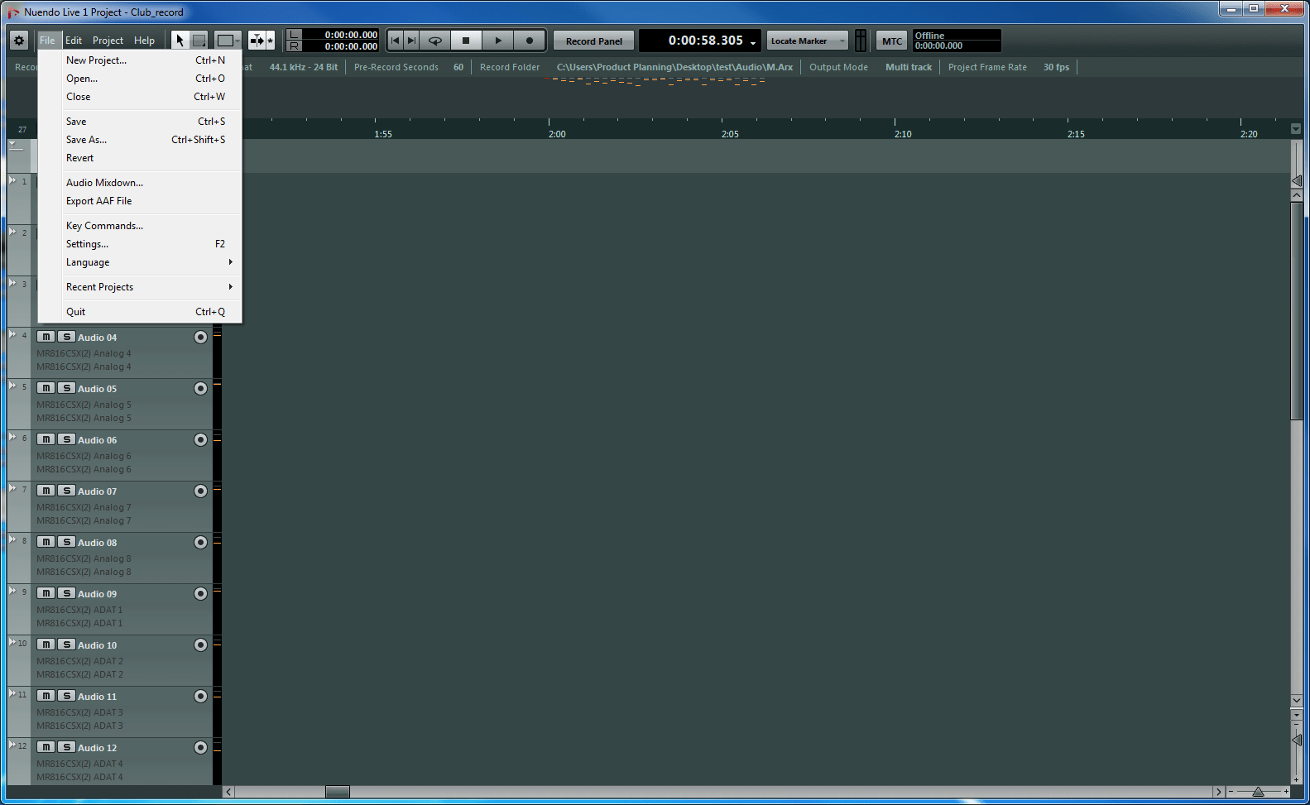Click the Offline sync status display
This screenshot has height=805, width=1310.
[x=957, y=41]
